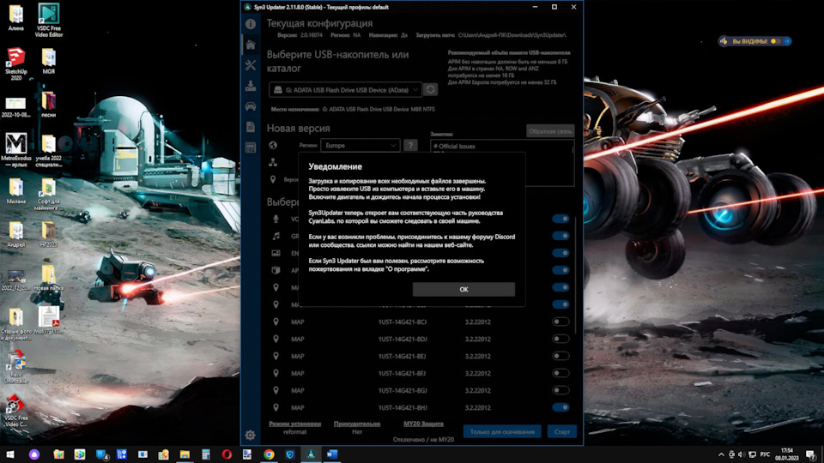This screenshot has height=463, width=824.
Task: Select the 1U5T-14G421-BEJ file name
Action: tap(403, 357)
